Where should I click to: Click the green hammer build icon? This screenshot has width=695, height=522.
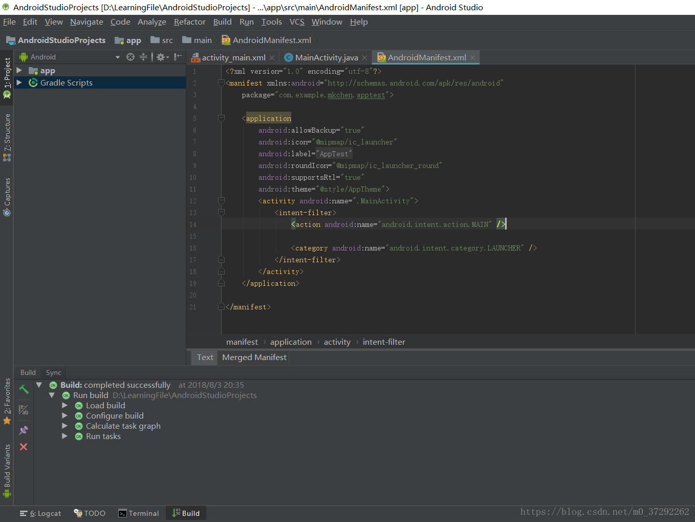(24, 389)
